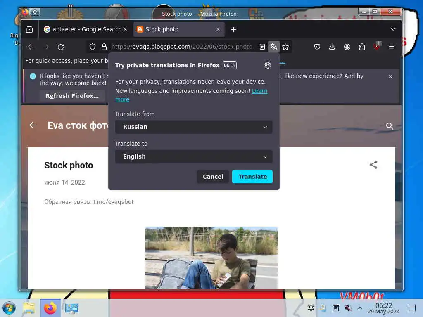
Task: Open the uBlock Origin extension icon
Action: click(377, 46)
